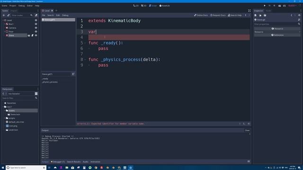Viewport: 303px width, 170px height.
Task: Open Steve's scene with the clapperboard icon
Action: 29,35
